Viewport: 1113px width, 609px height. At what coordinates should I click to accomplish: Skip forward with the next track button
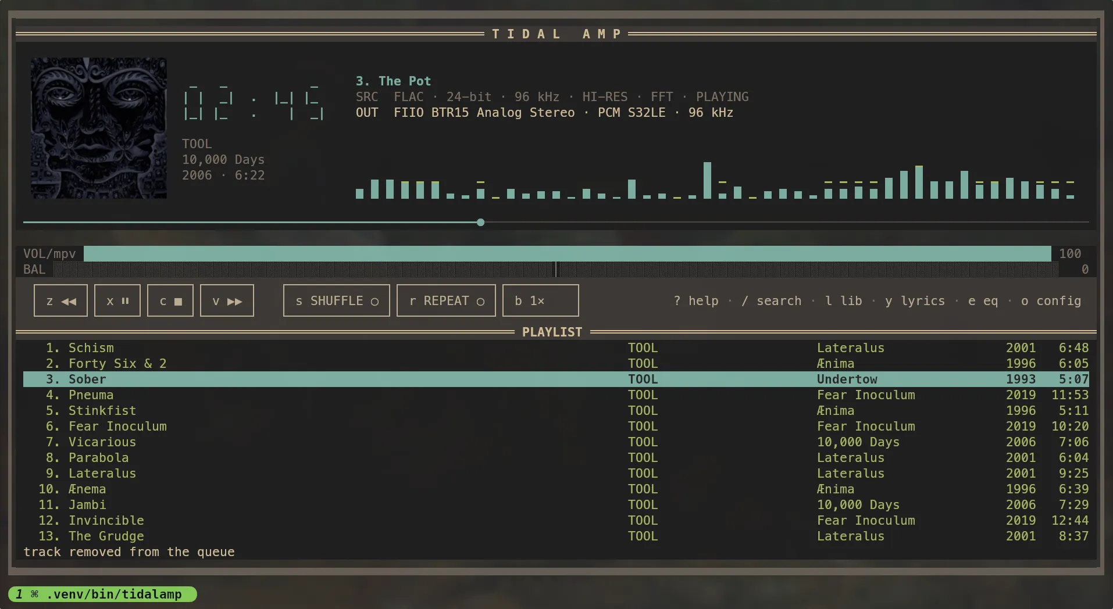point(227,300)
